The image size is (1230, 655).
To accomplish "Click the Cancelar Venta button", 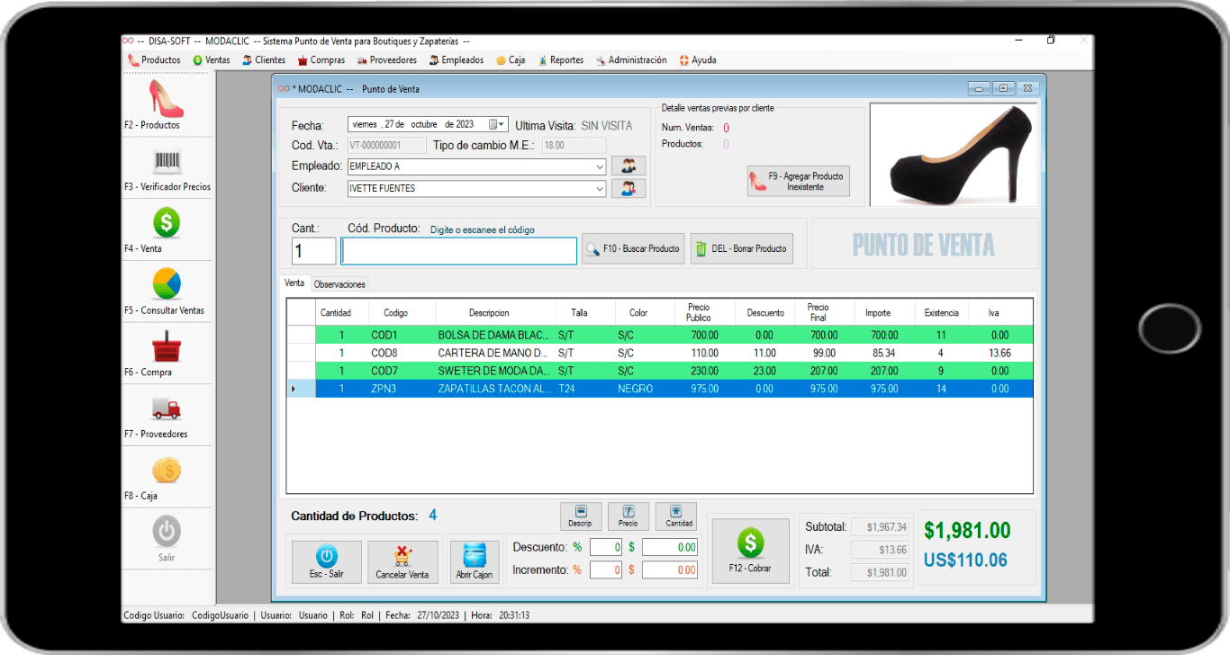I will point(402,562).
